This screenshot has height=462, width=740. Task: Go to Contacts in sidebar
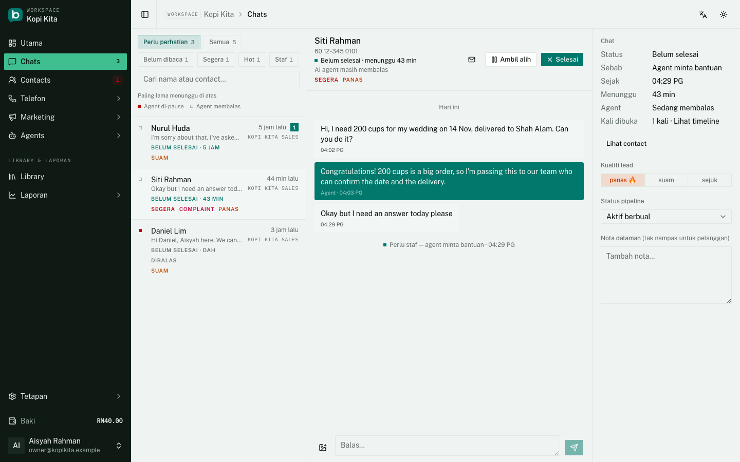[65, 80]
